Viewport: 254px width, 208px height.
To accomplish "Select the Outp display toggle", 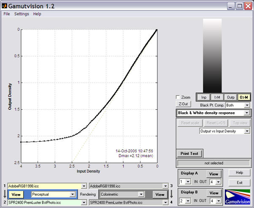I will click(x=231, y=97).
